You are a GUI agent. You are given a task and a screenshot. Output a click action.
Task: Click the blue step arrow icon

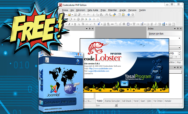coord(90,19)
